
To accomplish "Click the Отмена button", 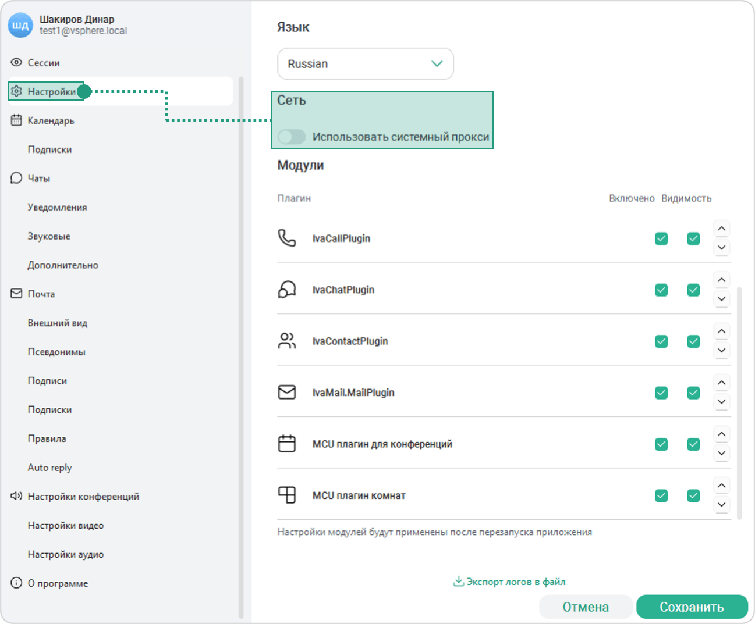I will [x=586, y=607].
